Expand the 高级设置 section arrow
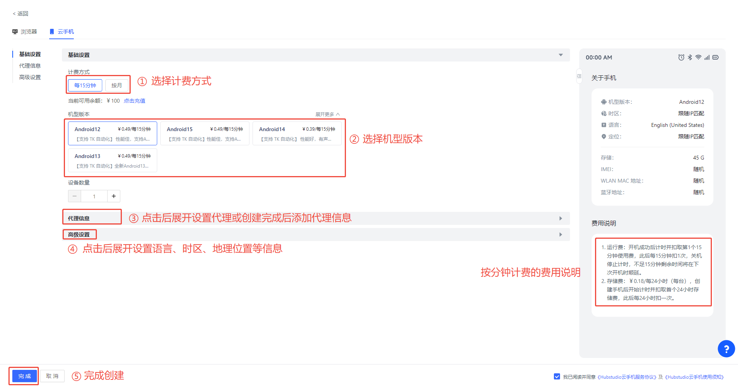738x391 pixels. [x=561, y=235]
